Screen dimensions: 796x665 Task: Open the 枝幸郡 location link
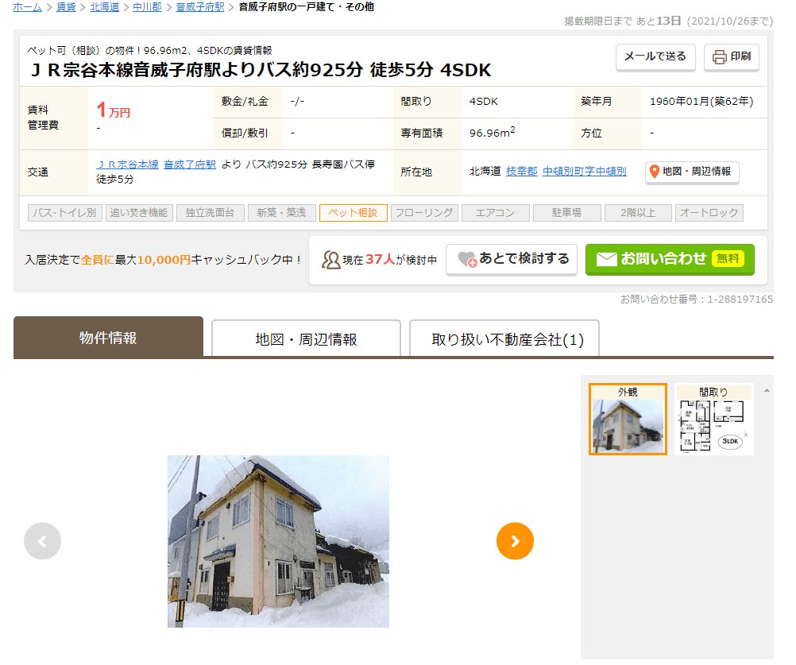[x=521, y=172]
